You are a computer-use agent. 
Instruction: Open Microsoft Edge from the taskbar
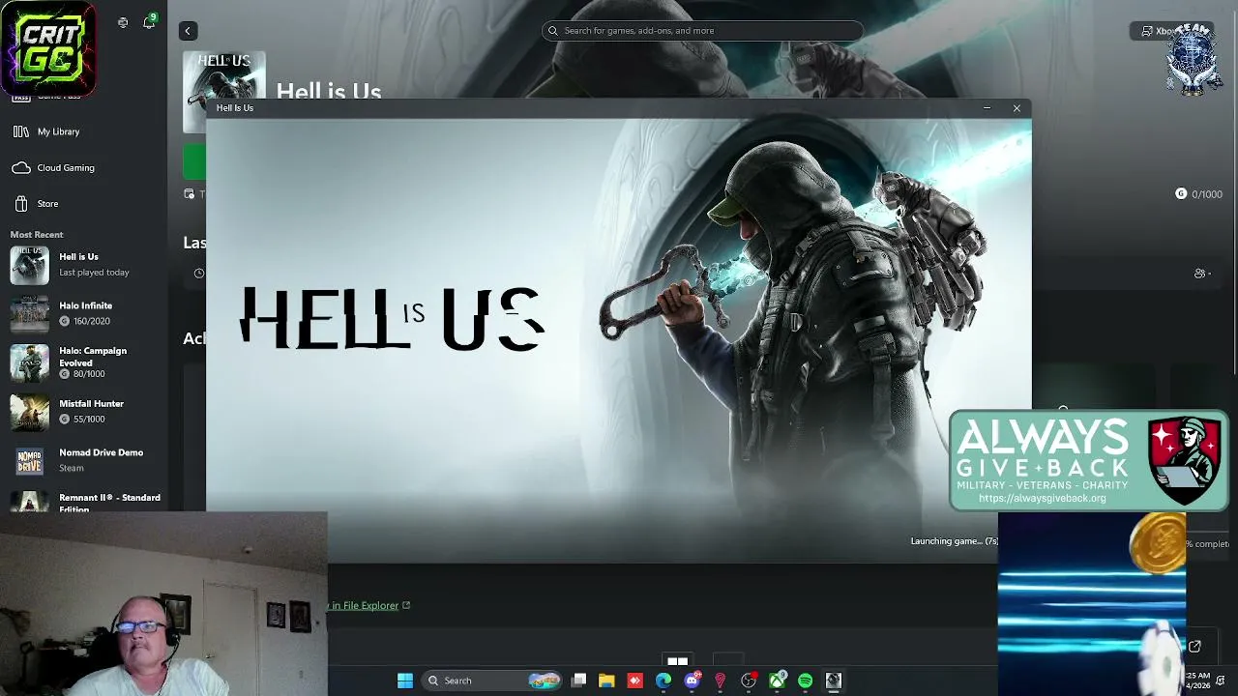point(663,681)
